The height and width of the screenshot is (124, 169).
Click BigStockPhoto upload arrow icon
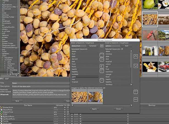(1, 117)
